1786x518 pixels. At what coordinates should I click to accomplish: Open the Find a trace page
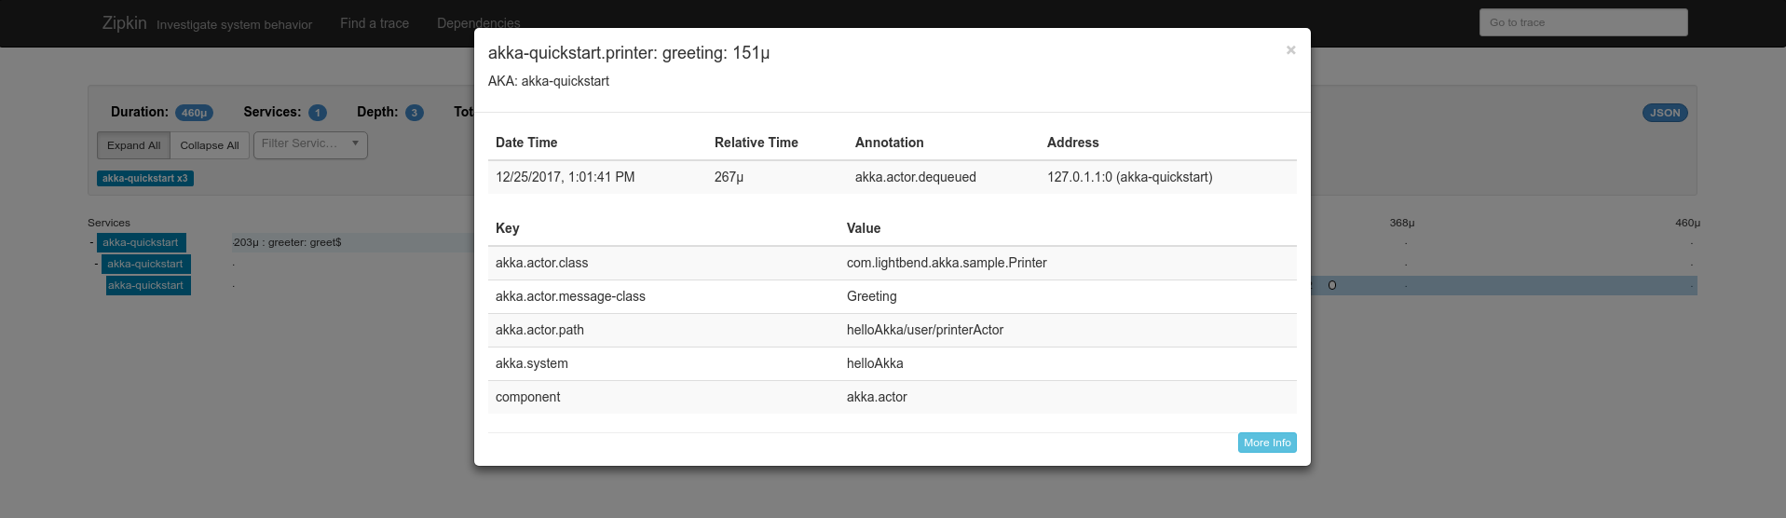tap(375, 23)
